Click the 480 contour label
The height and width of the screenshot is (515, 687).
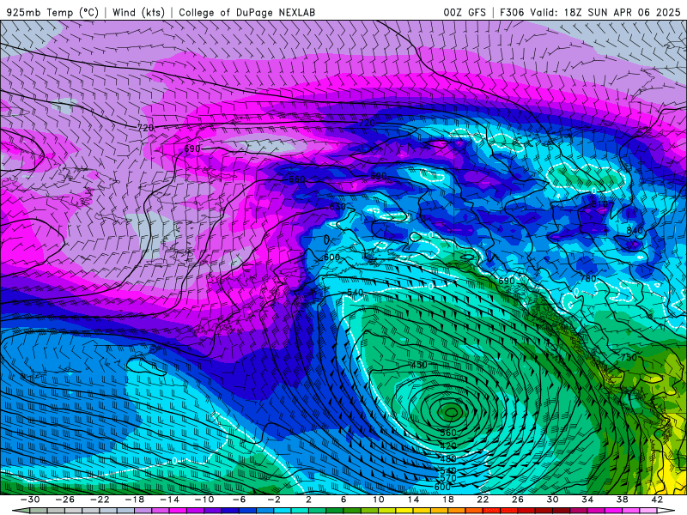point(447,458)
